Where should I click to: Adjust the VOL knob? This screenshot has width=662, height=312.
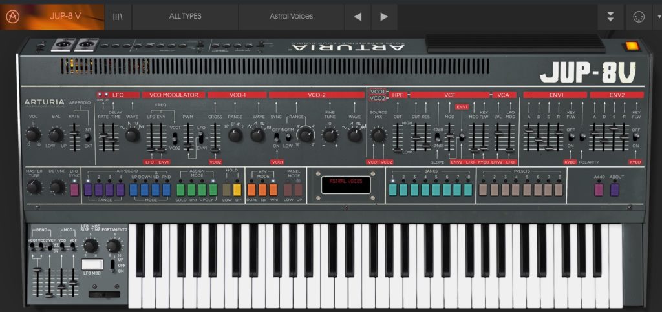[32, 135]
